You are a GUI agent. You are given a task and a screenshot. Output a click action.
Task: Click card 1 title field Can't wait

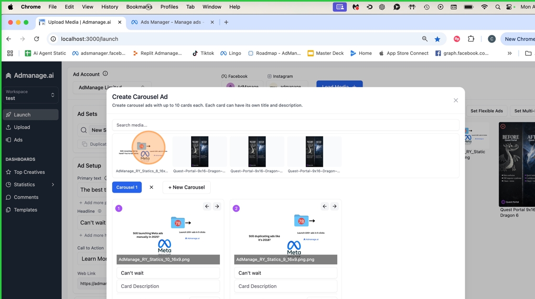[168, 273]
